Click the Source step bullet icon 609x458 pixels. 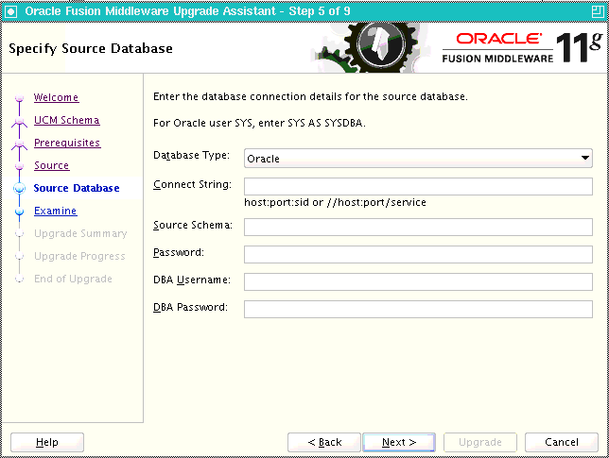(x=20, y=166)
